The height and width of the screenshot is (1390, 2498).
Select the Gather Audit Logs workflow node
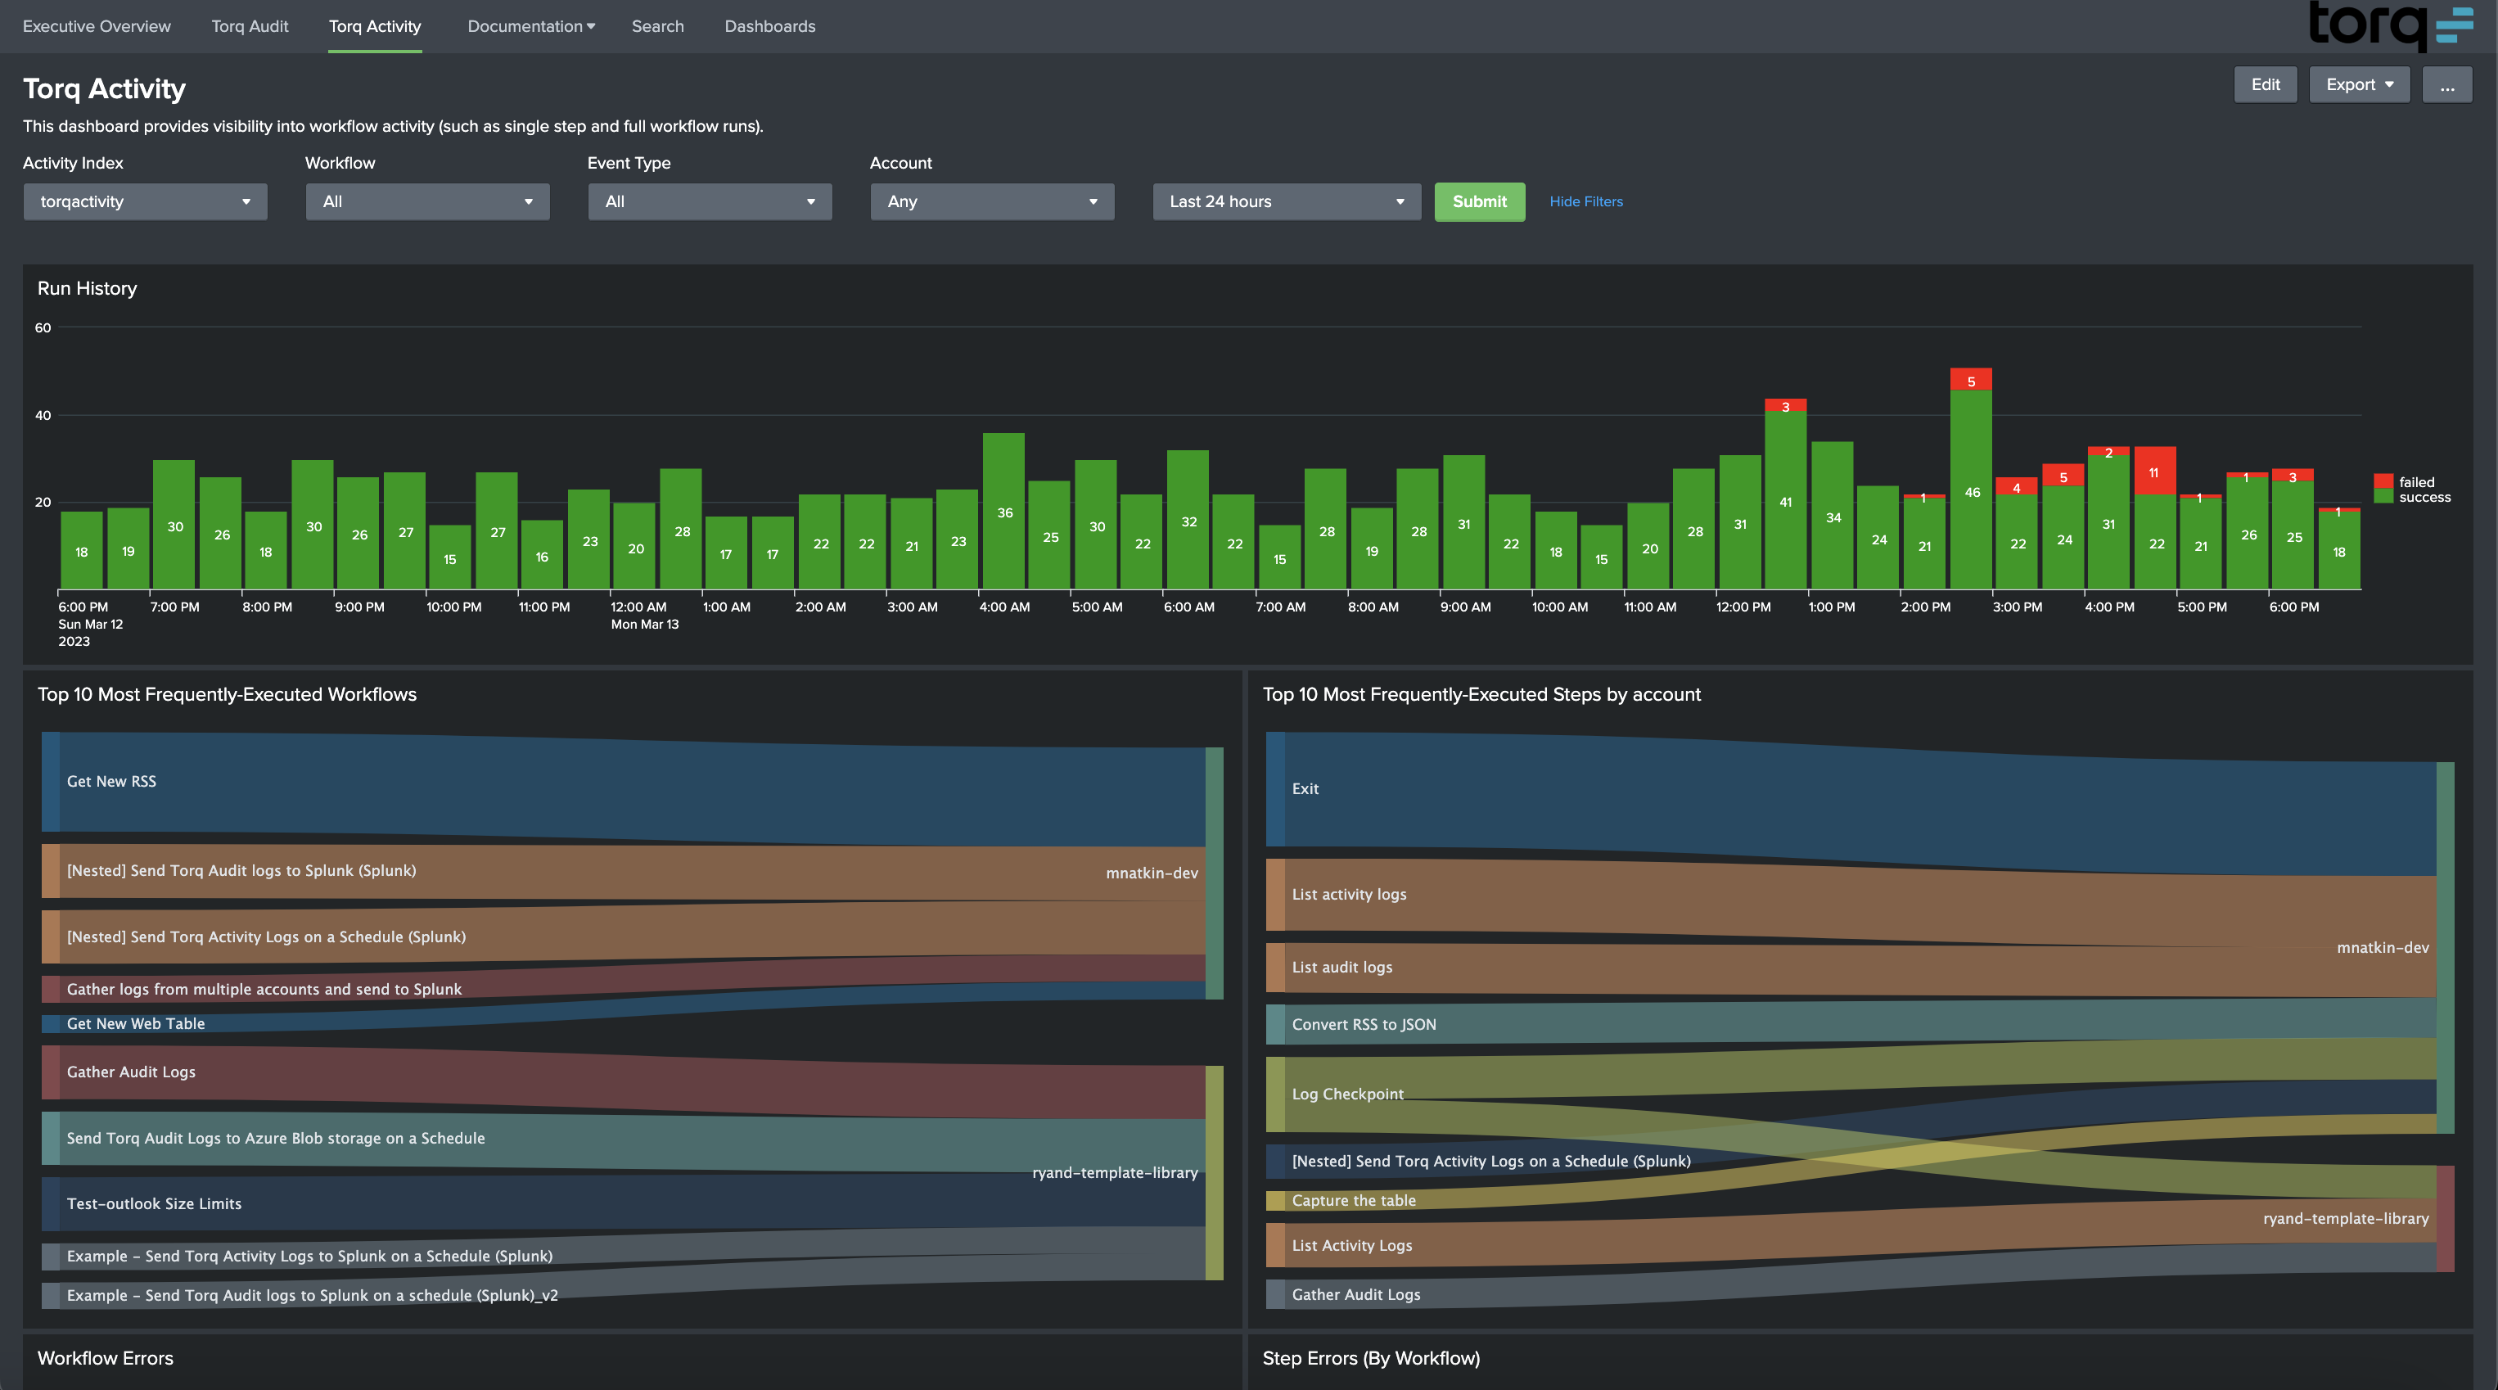click(51, 1072)
